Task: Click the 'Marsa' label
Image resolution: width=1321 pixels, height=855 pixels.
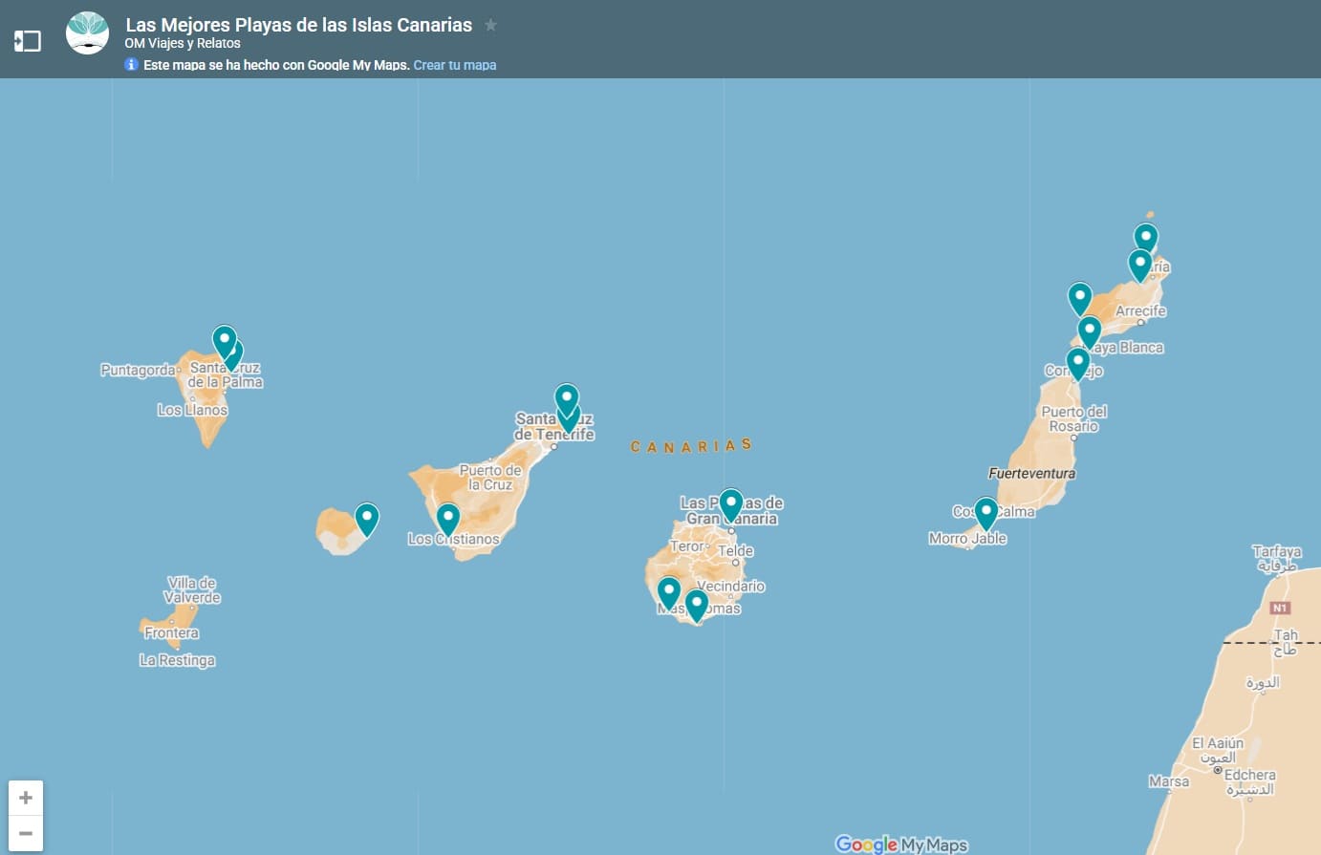Action: 1169,781
